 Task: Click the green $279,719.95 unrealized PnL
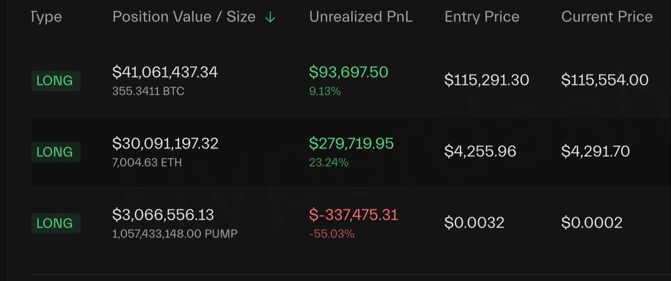tap(351, 144)
